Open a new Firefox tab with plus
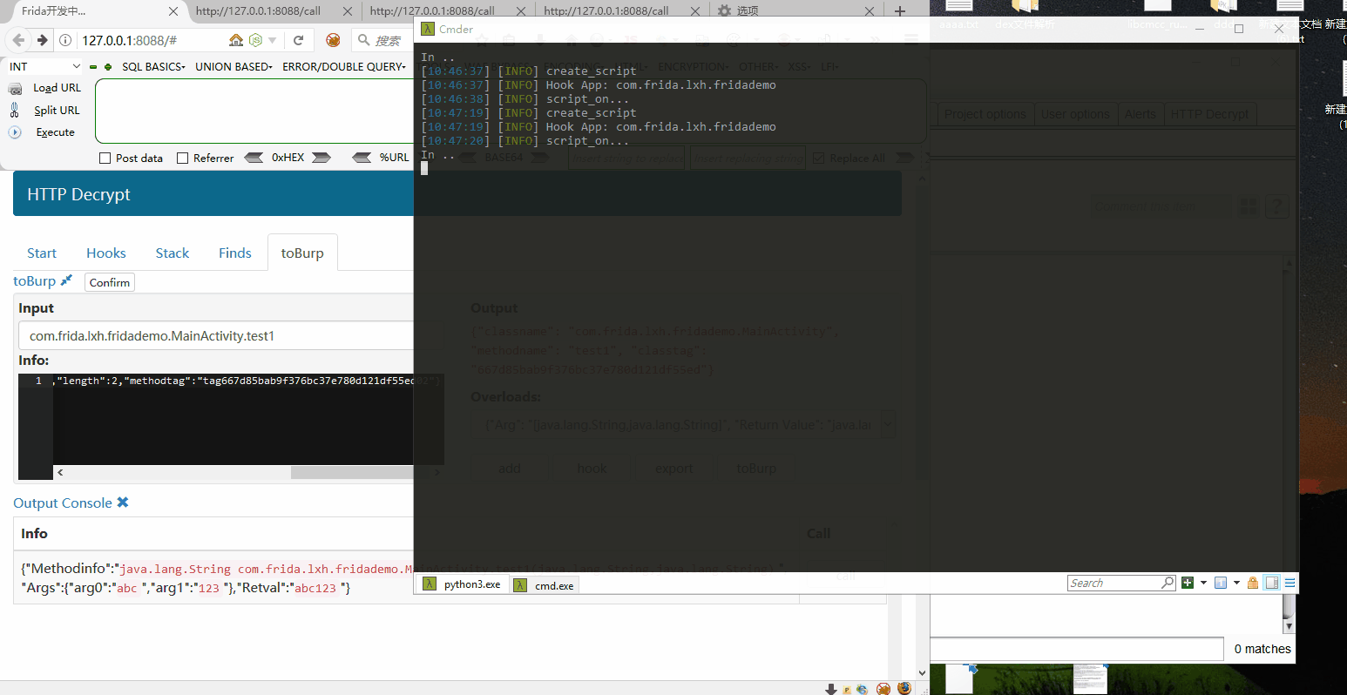 pos(900,11)
